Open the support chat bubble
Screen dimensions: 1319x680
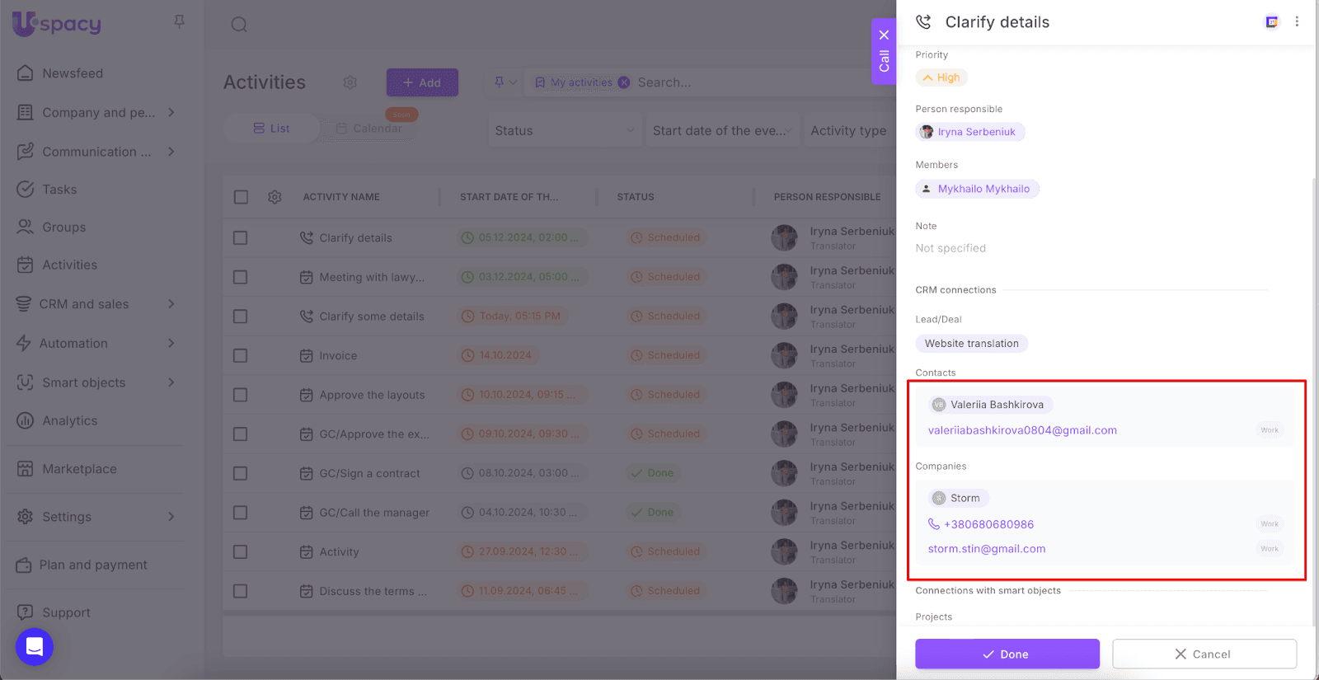pyautogui.click(x=35, y=647)
